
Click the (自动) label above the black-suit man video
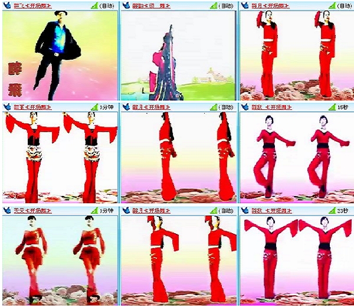pyautogui.click(x=107, y=5)
